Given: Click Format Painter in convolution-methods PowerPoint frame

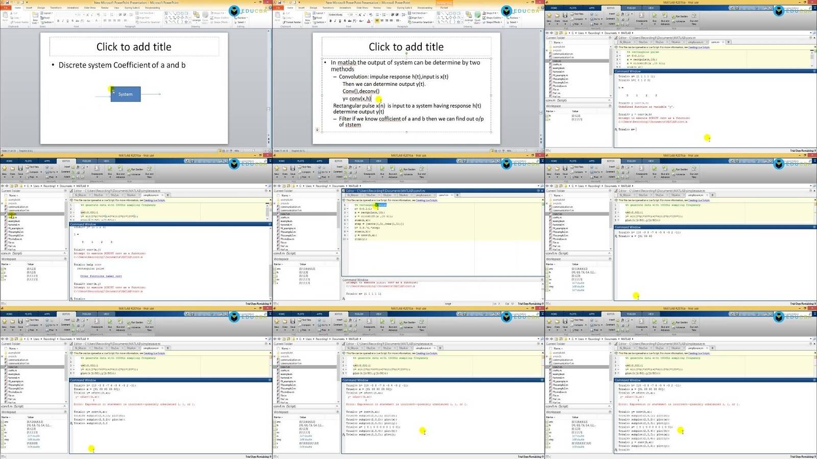Looking at the screenshot, I should [292, 22].
